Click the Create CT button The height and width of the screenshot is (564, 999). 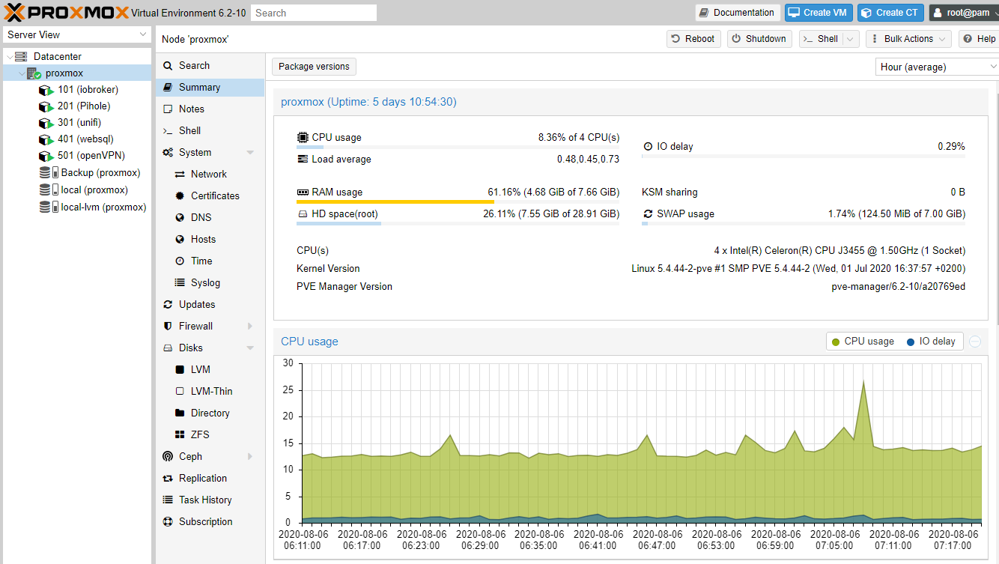click(x=890, y=13)
